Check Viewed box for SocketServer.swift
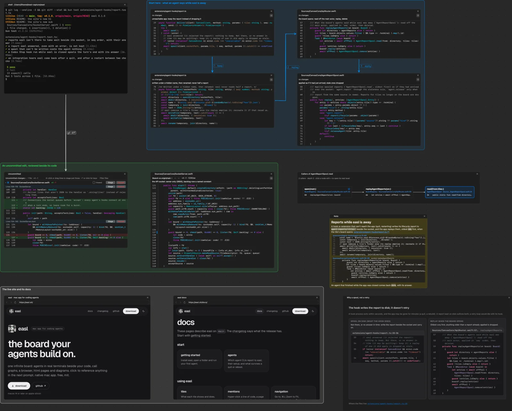512x411 pixels. 94,183
